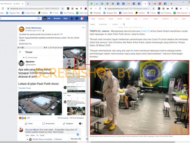The width and height of the screenshot is (190, 143).
Task: Open the BISNIS section on Tempo
Action: tap(111, 19)
